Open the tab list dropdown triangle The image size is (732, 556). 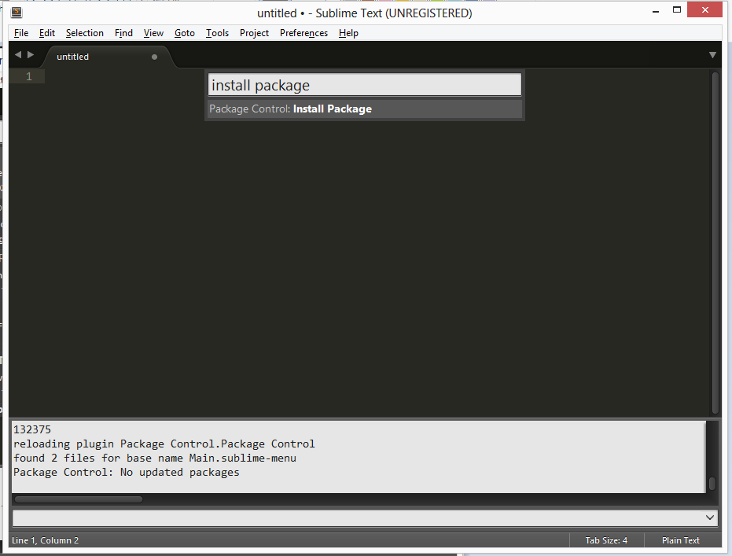pyautogui.click(x=712, y=55)
